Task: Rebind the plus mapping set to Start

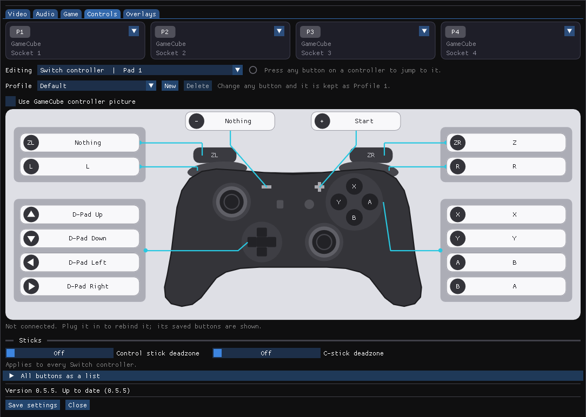Action: point(356,121)
